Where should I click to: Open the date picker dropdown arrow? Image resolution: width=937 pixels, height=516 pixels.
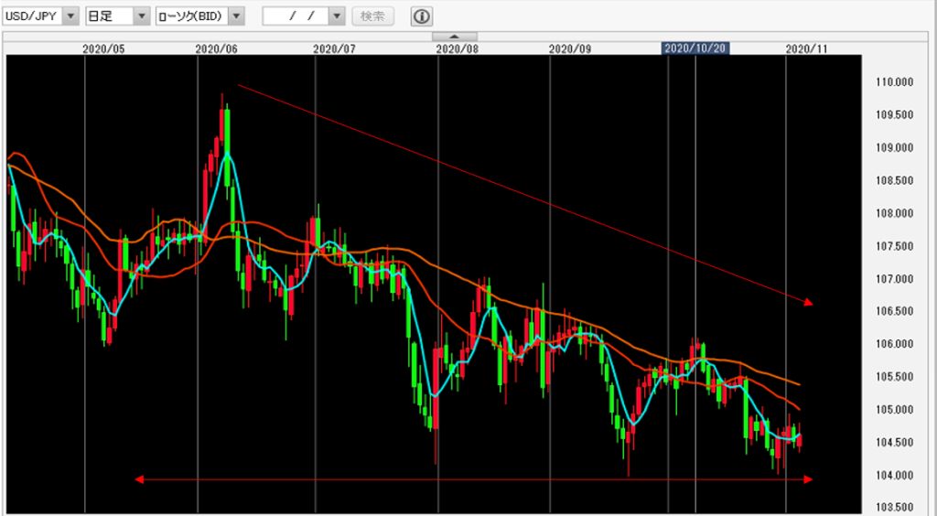(336, 16)
